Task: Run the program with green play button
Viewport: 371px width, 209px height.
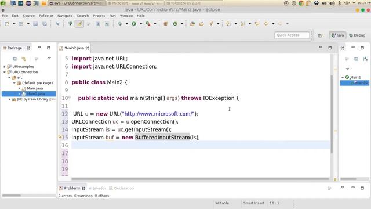Action: tap(134, 24)
